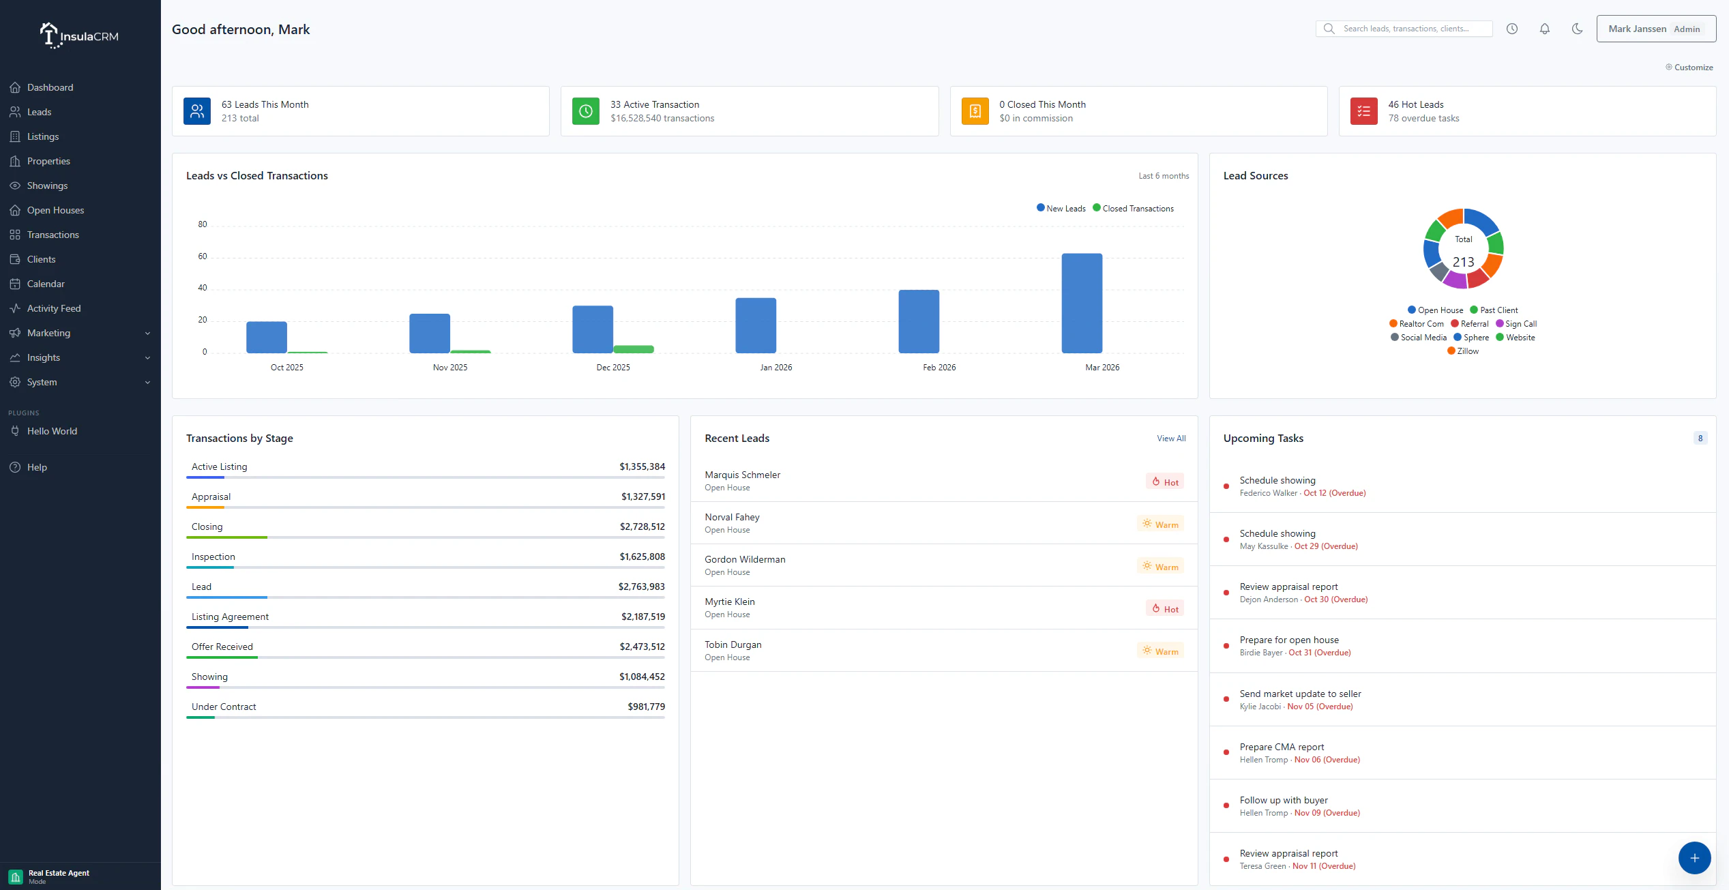This screenshot has height=890, width=1729.
Task: Click Zillow orange legend swatch
Action: pos(1451,351)
